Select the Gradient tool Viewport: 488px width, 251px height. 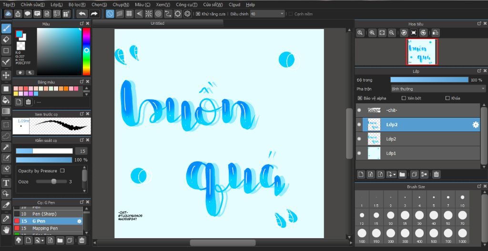click(x=6, y=111)
